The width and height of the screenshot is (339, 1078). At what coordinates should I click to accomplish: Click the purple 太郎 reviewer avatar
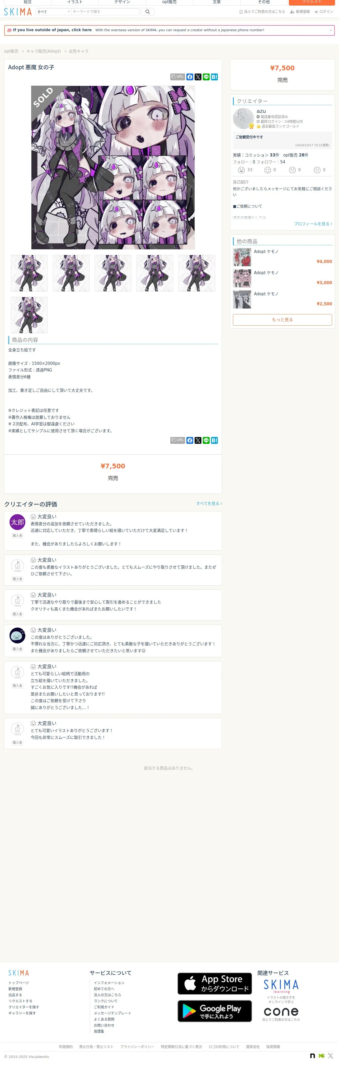(x=17, y=522)
